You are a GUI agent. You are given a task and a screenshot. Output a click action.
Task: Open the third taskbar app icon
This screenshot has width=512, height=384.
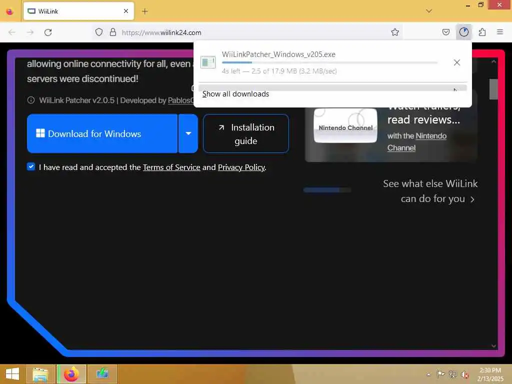tap(102, 374)
